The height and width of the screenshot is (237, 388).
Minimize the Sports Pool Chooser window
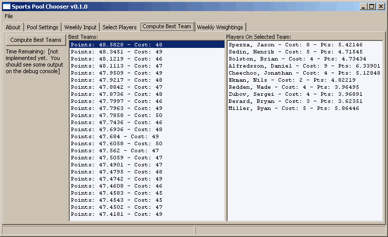pyautogui.click(x=364, y=6)
